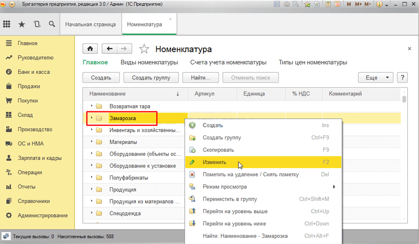Open the Виды номенклатуры link

pos(149,62)
